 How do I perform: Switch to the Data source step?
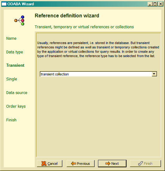click(17, 93)
